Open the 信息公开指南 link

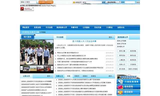click(x=121, y=41)
